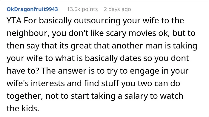Viewport: 209px width, 117px height.
Task: Click the words the kids
Action: pyautogui.click(x=23, y=108)
